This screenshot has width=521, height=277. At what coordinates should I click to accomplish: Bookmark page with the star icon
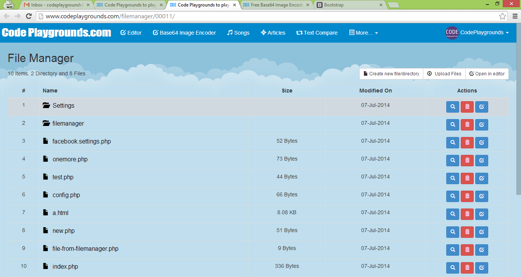click(x=503, y=16)
